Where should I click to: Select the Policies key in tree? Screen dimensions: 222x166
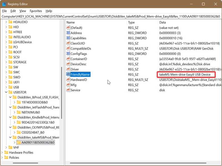pos(14,157)
